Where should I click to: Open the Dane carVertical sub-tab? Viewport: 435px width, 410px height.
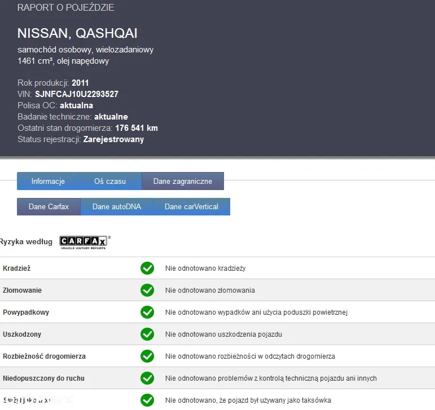pos(191,206)
